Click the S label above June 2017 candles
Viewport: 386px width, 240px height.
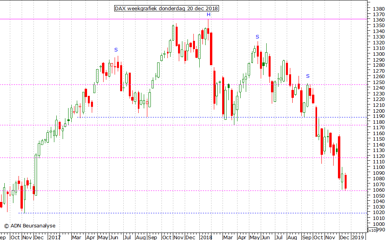tap(116, 50)
